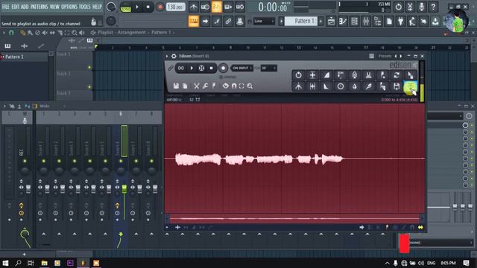Click Edison save file disk icon
This screenshot has width=477, height=268.
pos(176,86)
